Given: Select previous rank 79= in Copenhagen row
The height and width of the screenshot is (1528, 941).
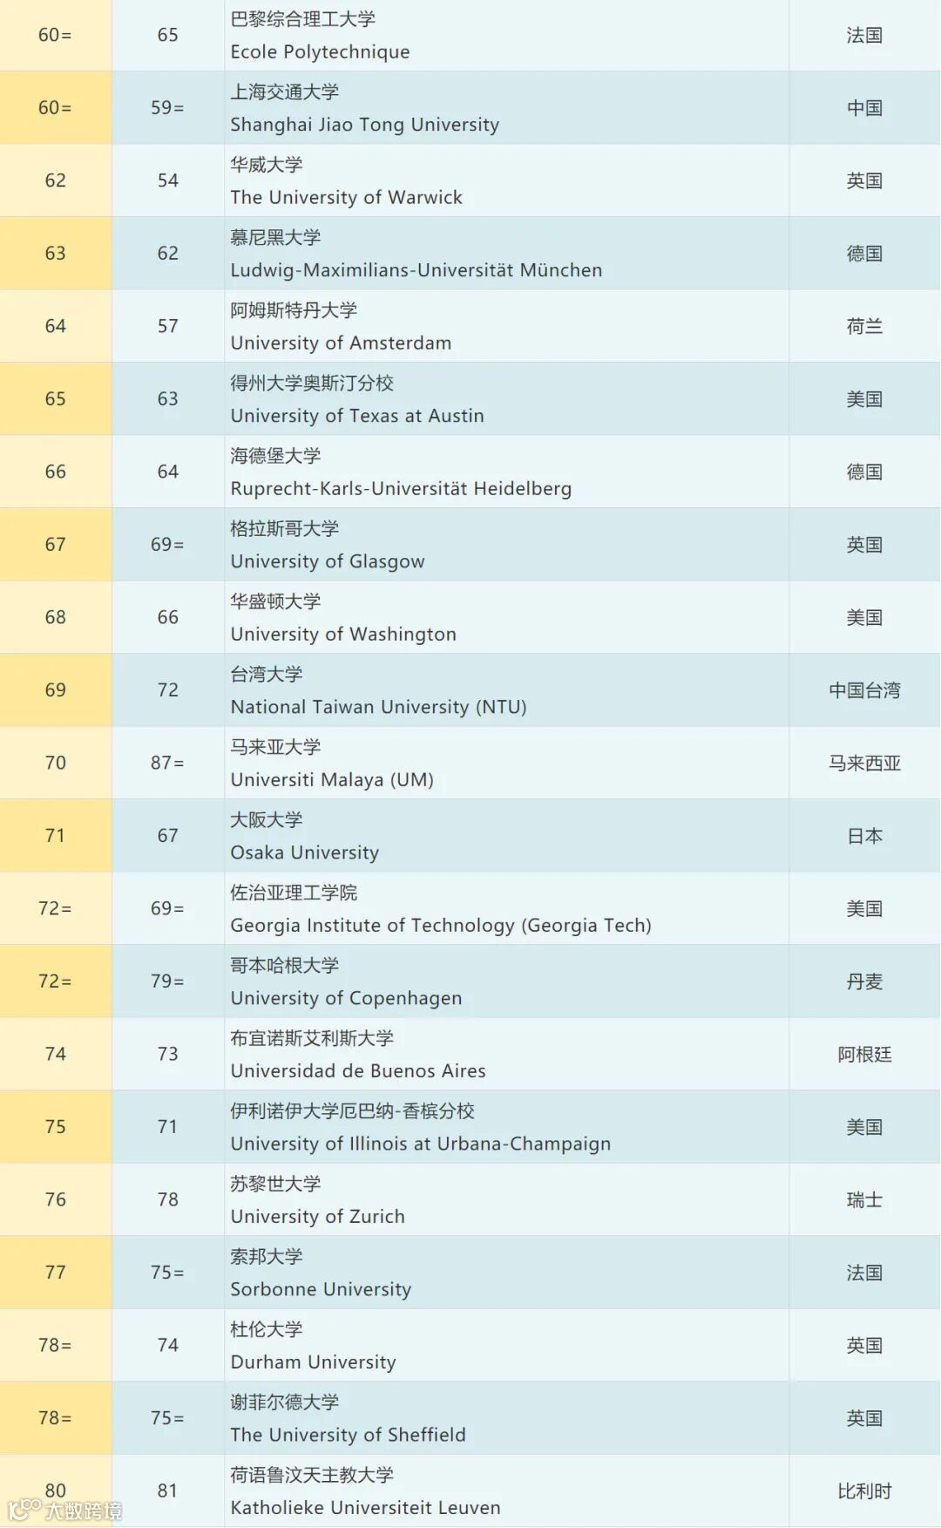Looking at the screenshot, I should click(x=167, y=981).
